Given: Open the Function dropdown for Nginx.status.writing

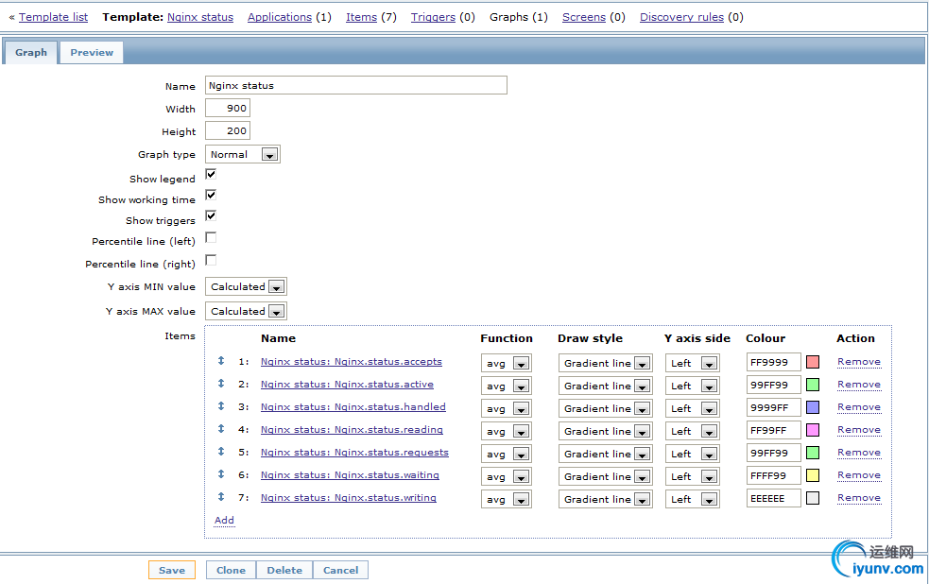Looking at the screenshot, I should coord(506,499).
